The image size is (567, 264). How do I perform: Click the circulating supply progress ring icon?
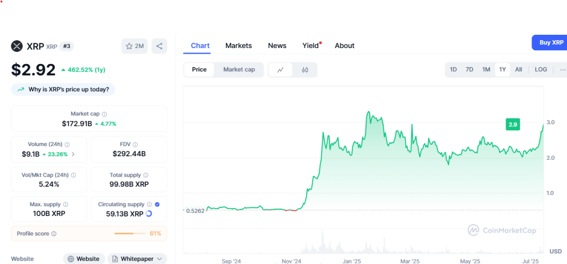click(x=148, y=214)
